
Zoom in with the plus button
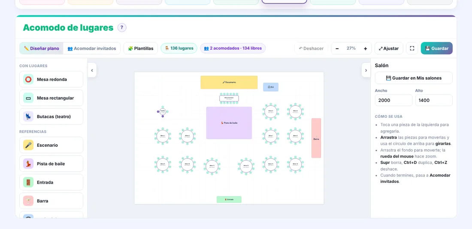pyautogui.click(x=366, y=48)
